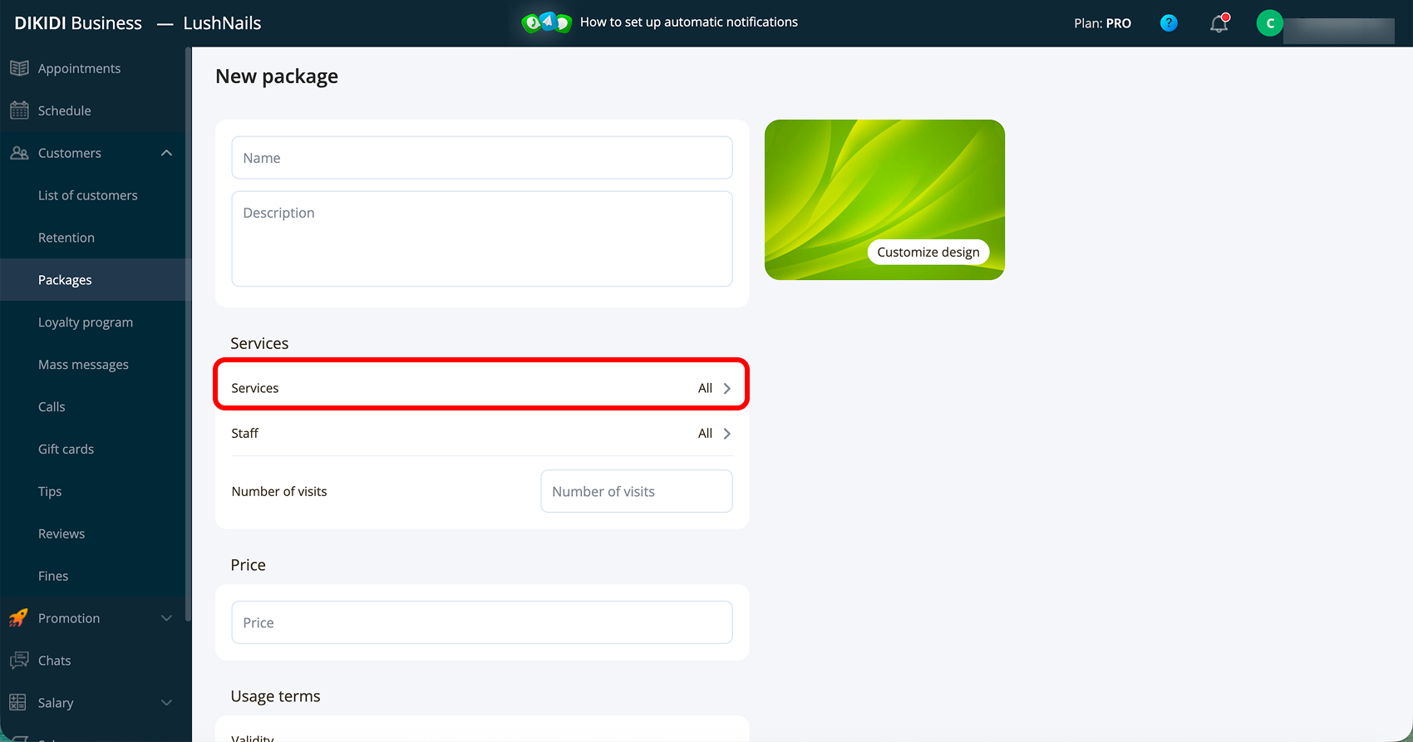Open the Retention section
The width and height of the screenshot is (1413, 742).
(66, 238)
